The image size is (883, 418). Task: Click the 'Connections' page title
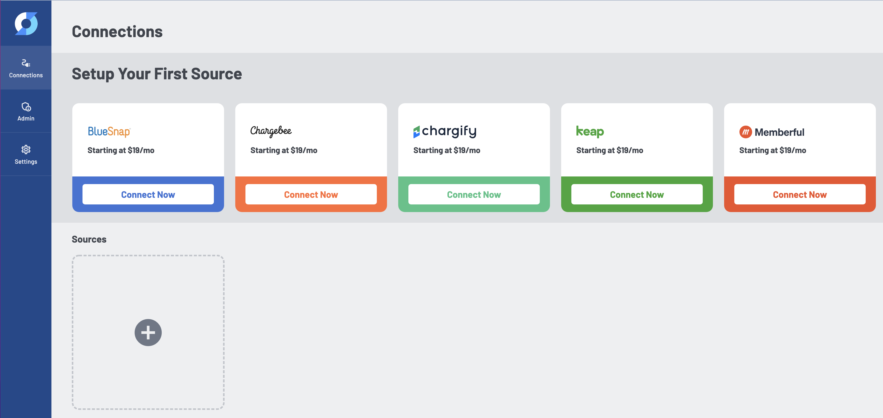117,32
